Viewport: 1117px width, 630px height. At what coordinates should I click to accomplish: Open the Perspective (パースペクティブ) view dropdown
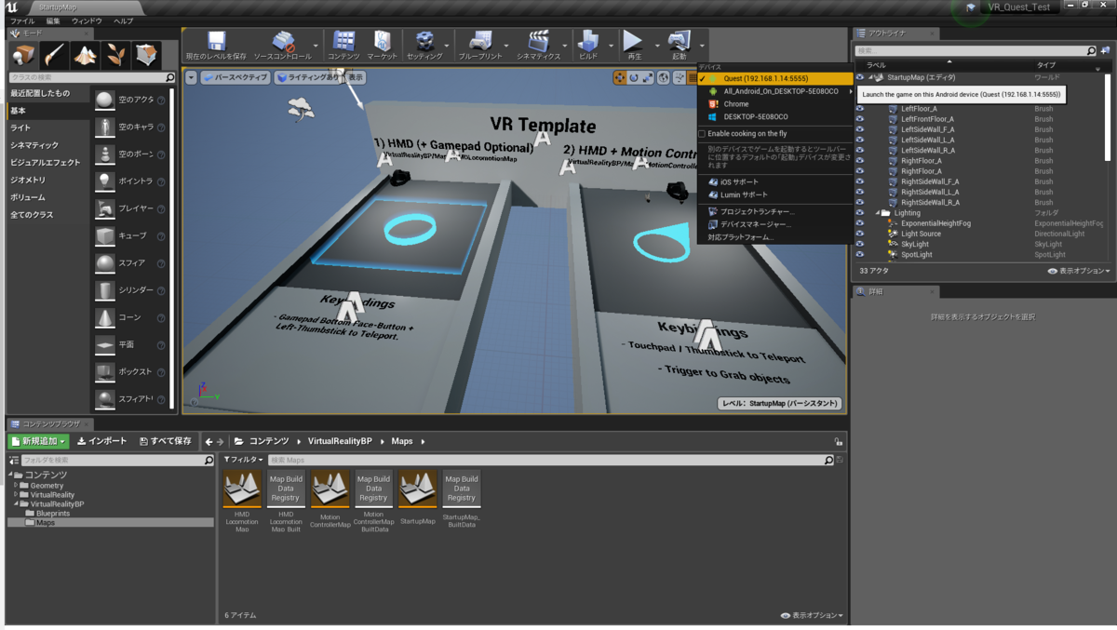235,78
